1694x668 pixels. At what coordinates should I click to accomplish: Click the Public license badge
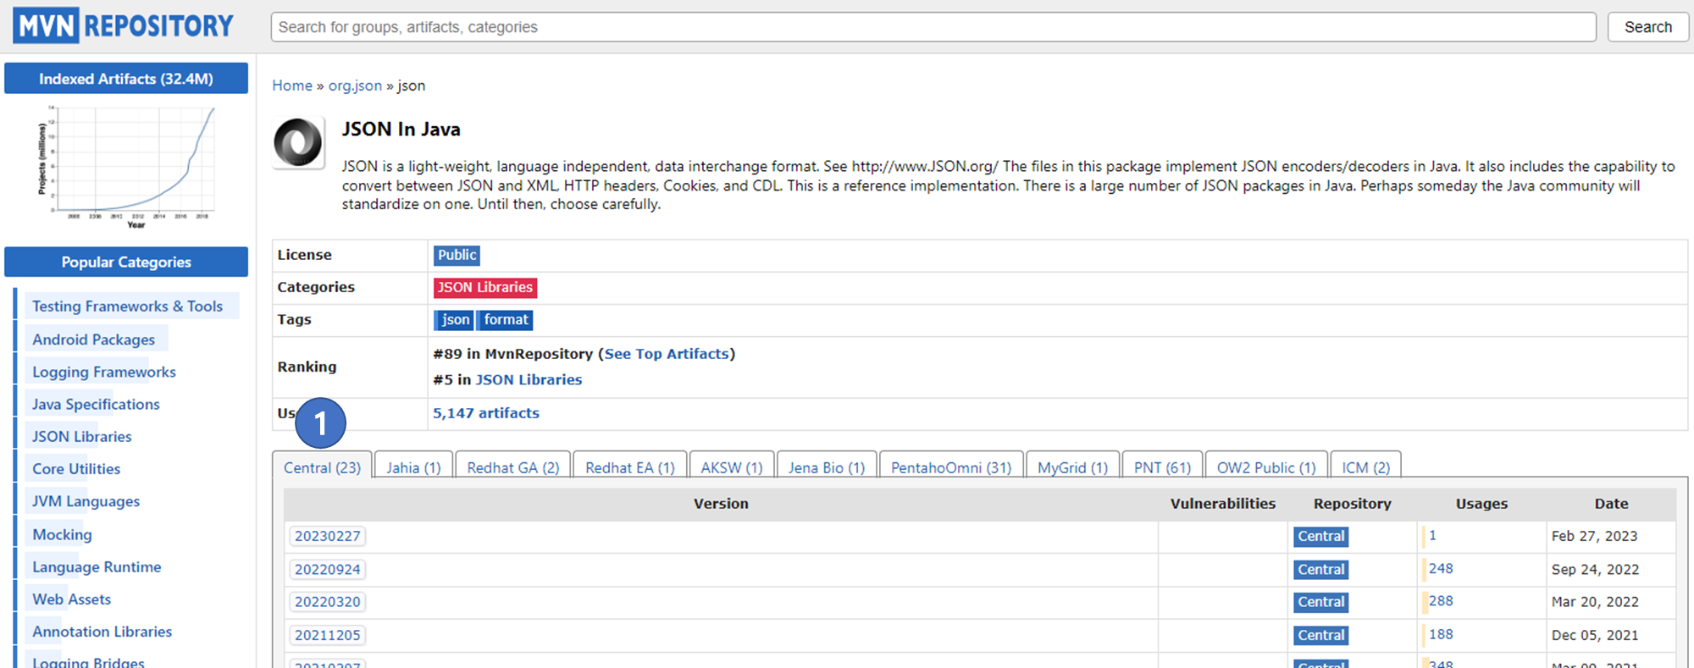coord(457,255)
